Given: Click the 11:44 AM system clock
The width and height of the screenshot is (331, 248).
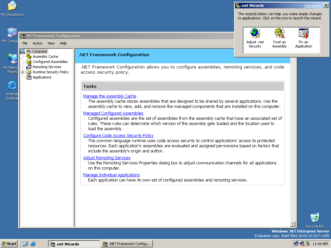Looking at the screenshot, I should coord(320,244).
